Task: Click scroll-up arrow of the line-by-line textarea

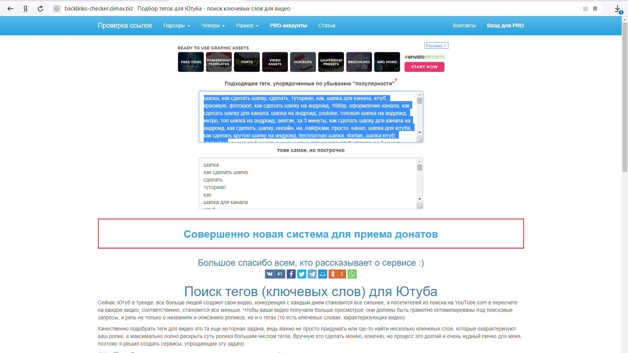Action: tap(419, 161)
